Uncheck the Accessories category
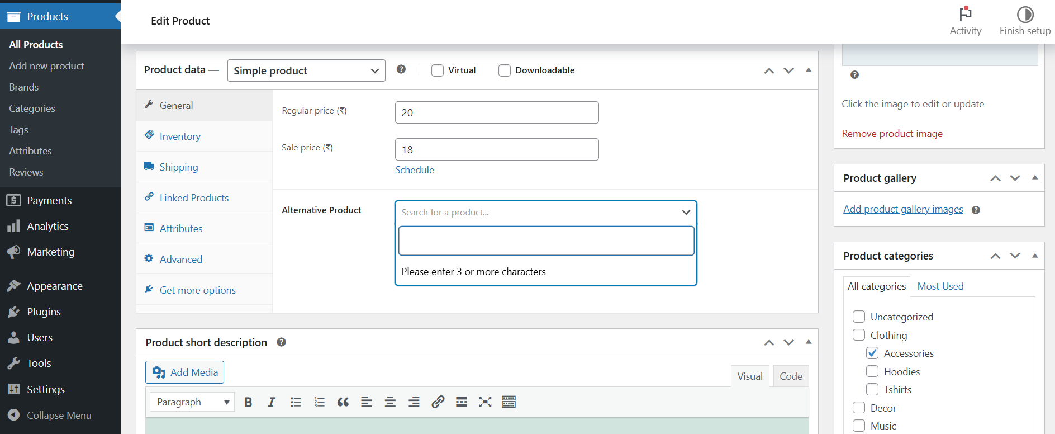Screen dimensions: 1055x434 coord(872,353)
